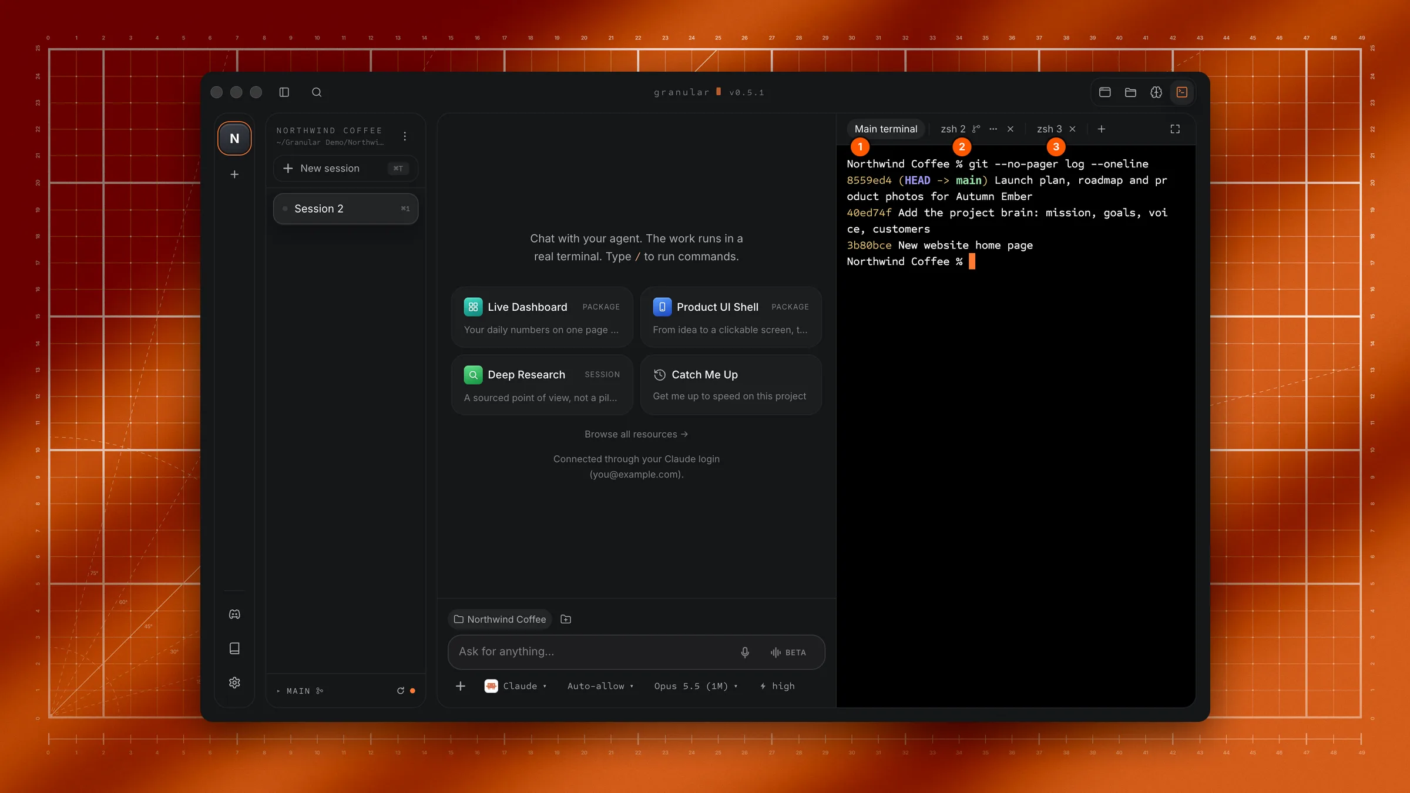The height and width of the screenshot is (793, 1410).
Task: Open the browser window panel icon
Action: [1105, 92]
